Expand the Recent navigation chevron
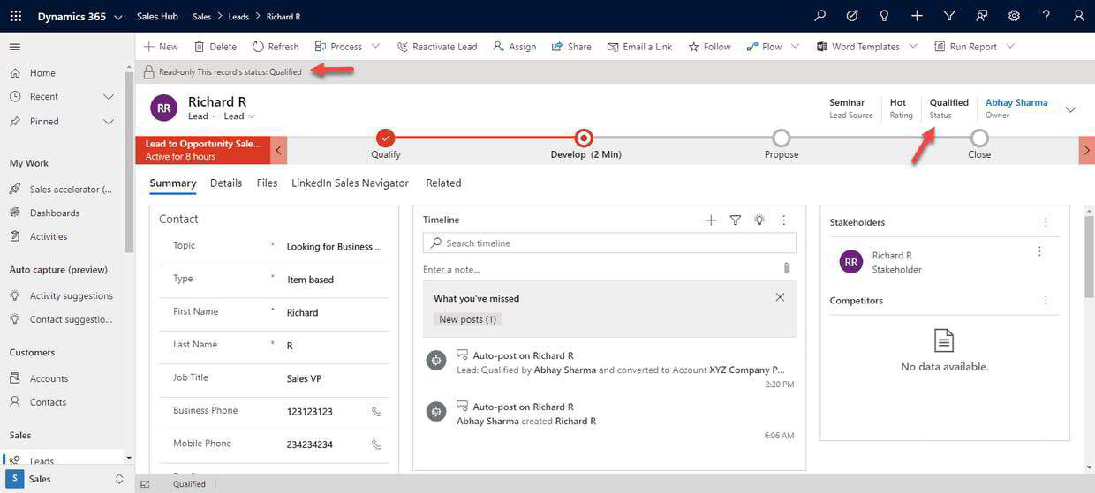This screenshot has height=493, width=1095. [x=109, y=97]
